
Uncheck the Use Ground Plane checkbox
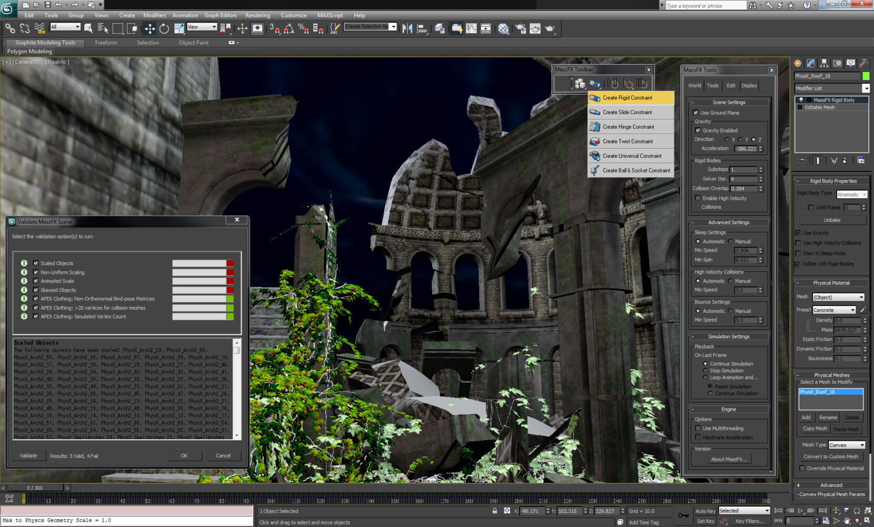(x=696, y=113)
